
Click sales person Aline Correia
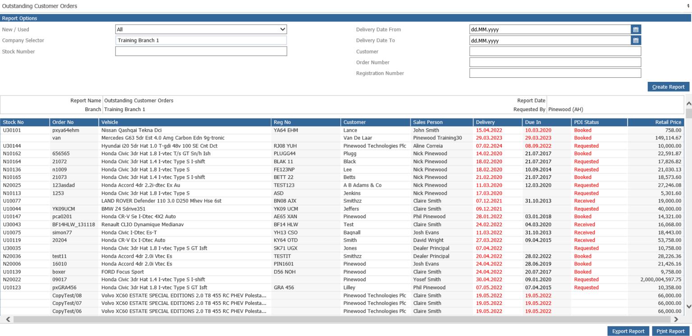[428, 146]
